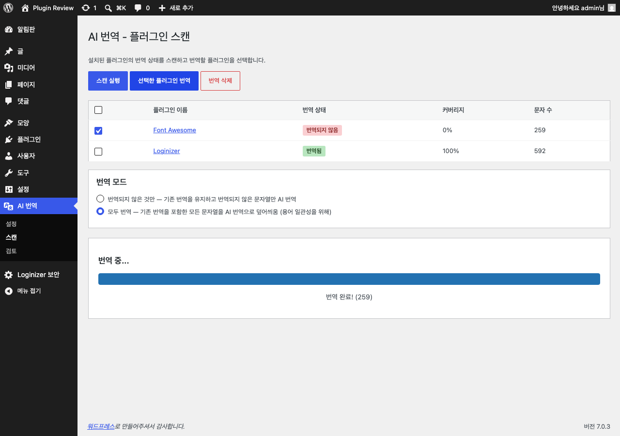Viewport: 620px width, 436px height.
Task: Click the Loginizer 보안 gear icon
Action: pyautogui.click(x=9, y=275)
